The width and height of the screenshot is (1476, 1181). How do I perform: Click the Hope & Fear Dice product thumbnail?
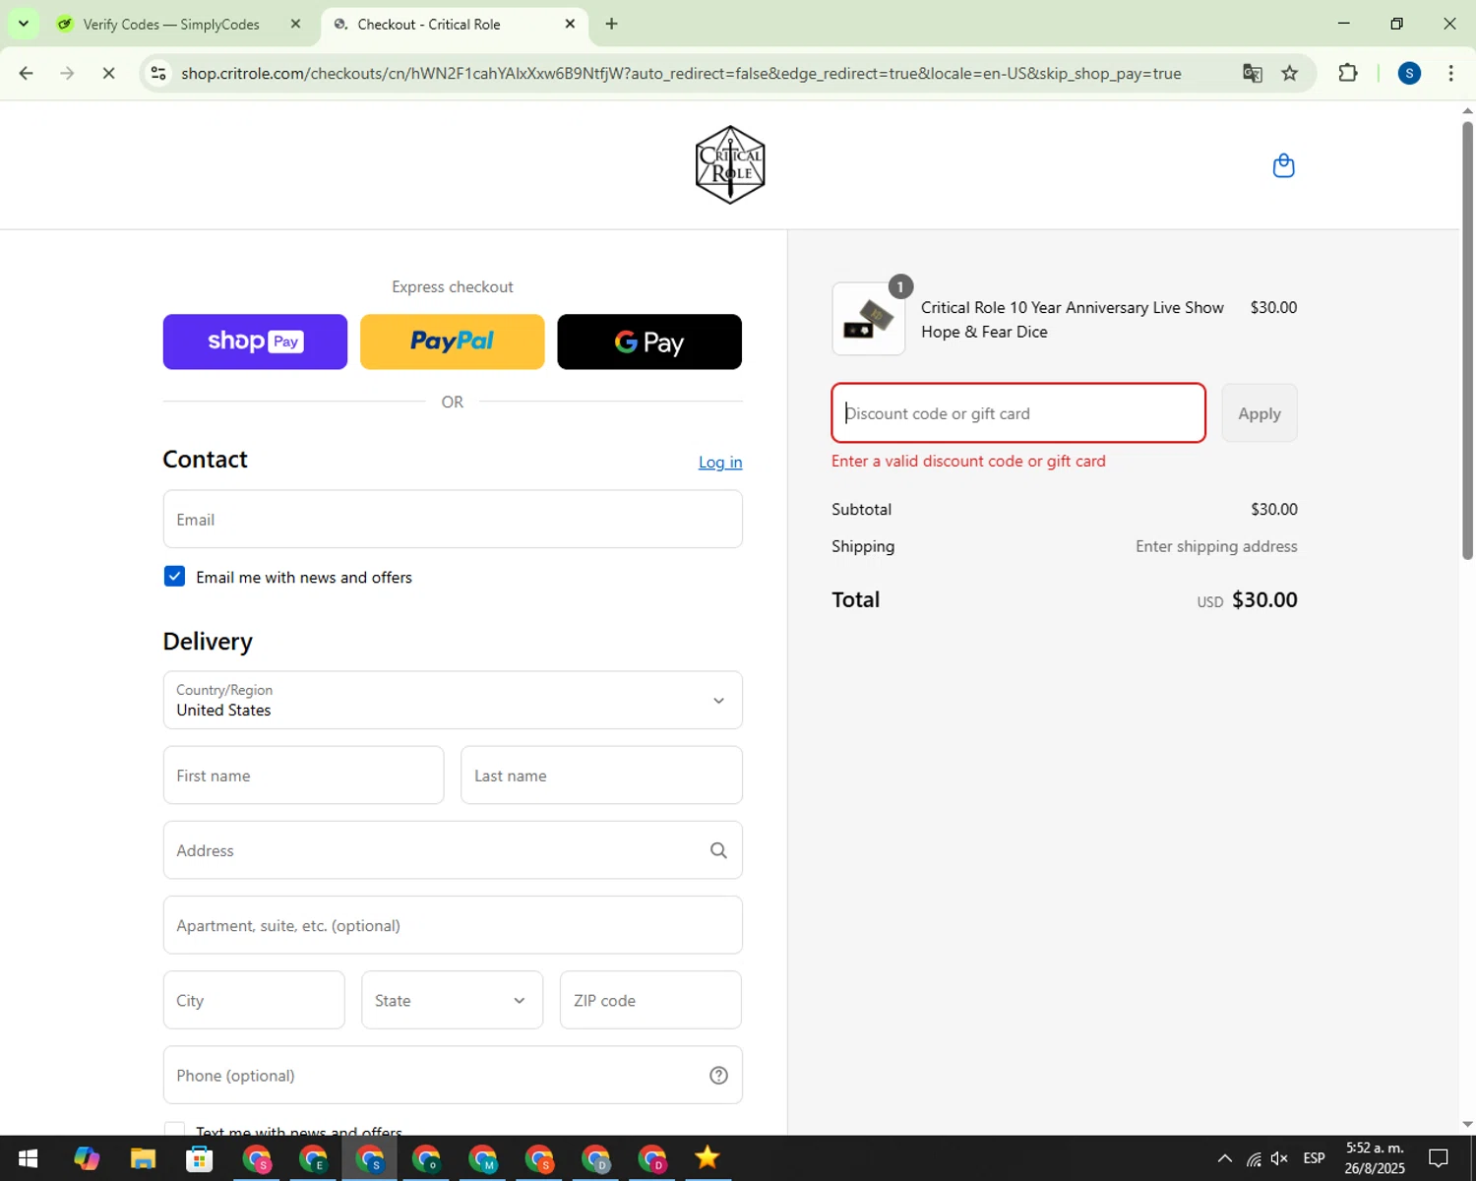(868, 319)
